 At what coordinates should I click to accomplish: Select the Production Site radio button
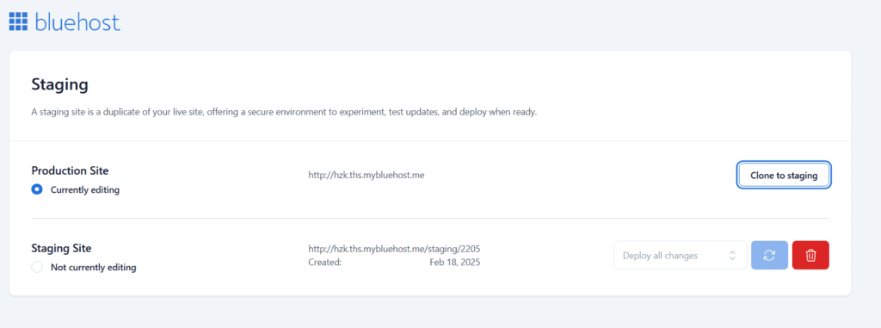(37, 189)
